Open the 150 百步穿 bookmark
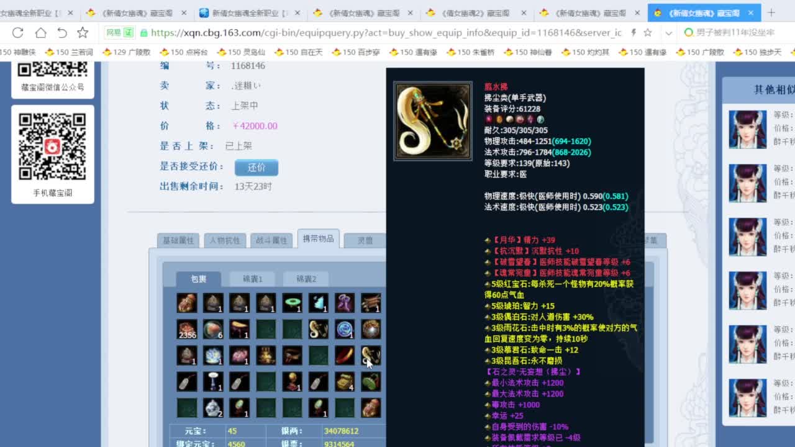 [356, 53]
